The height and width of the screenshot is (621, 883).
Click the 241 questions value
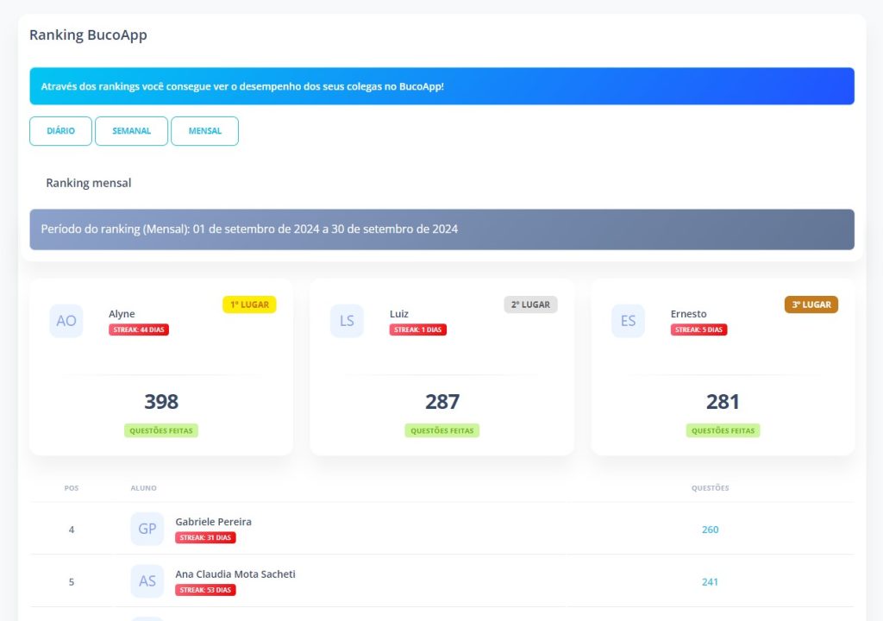click(711, 582)
